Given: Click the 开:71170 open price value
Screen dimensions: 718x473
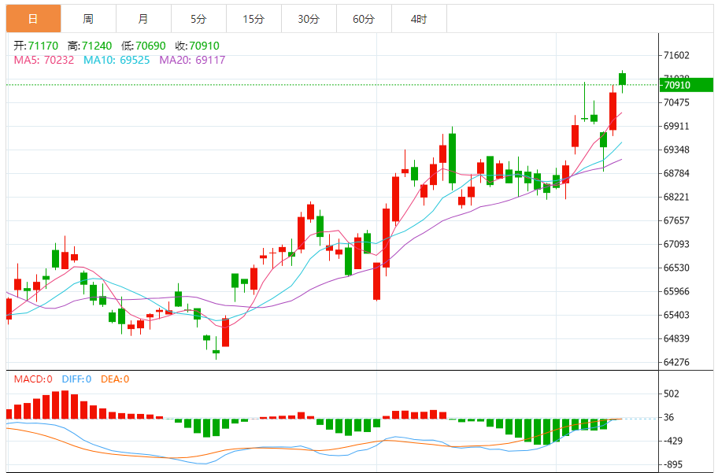Looking at the screenshot, I should click(x=35, y=46).
